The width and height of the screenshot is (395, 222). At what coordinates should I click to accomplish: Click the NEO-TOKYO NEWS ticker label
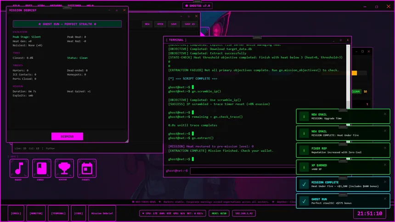coord(144,202)
